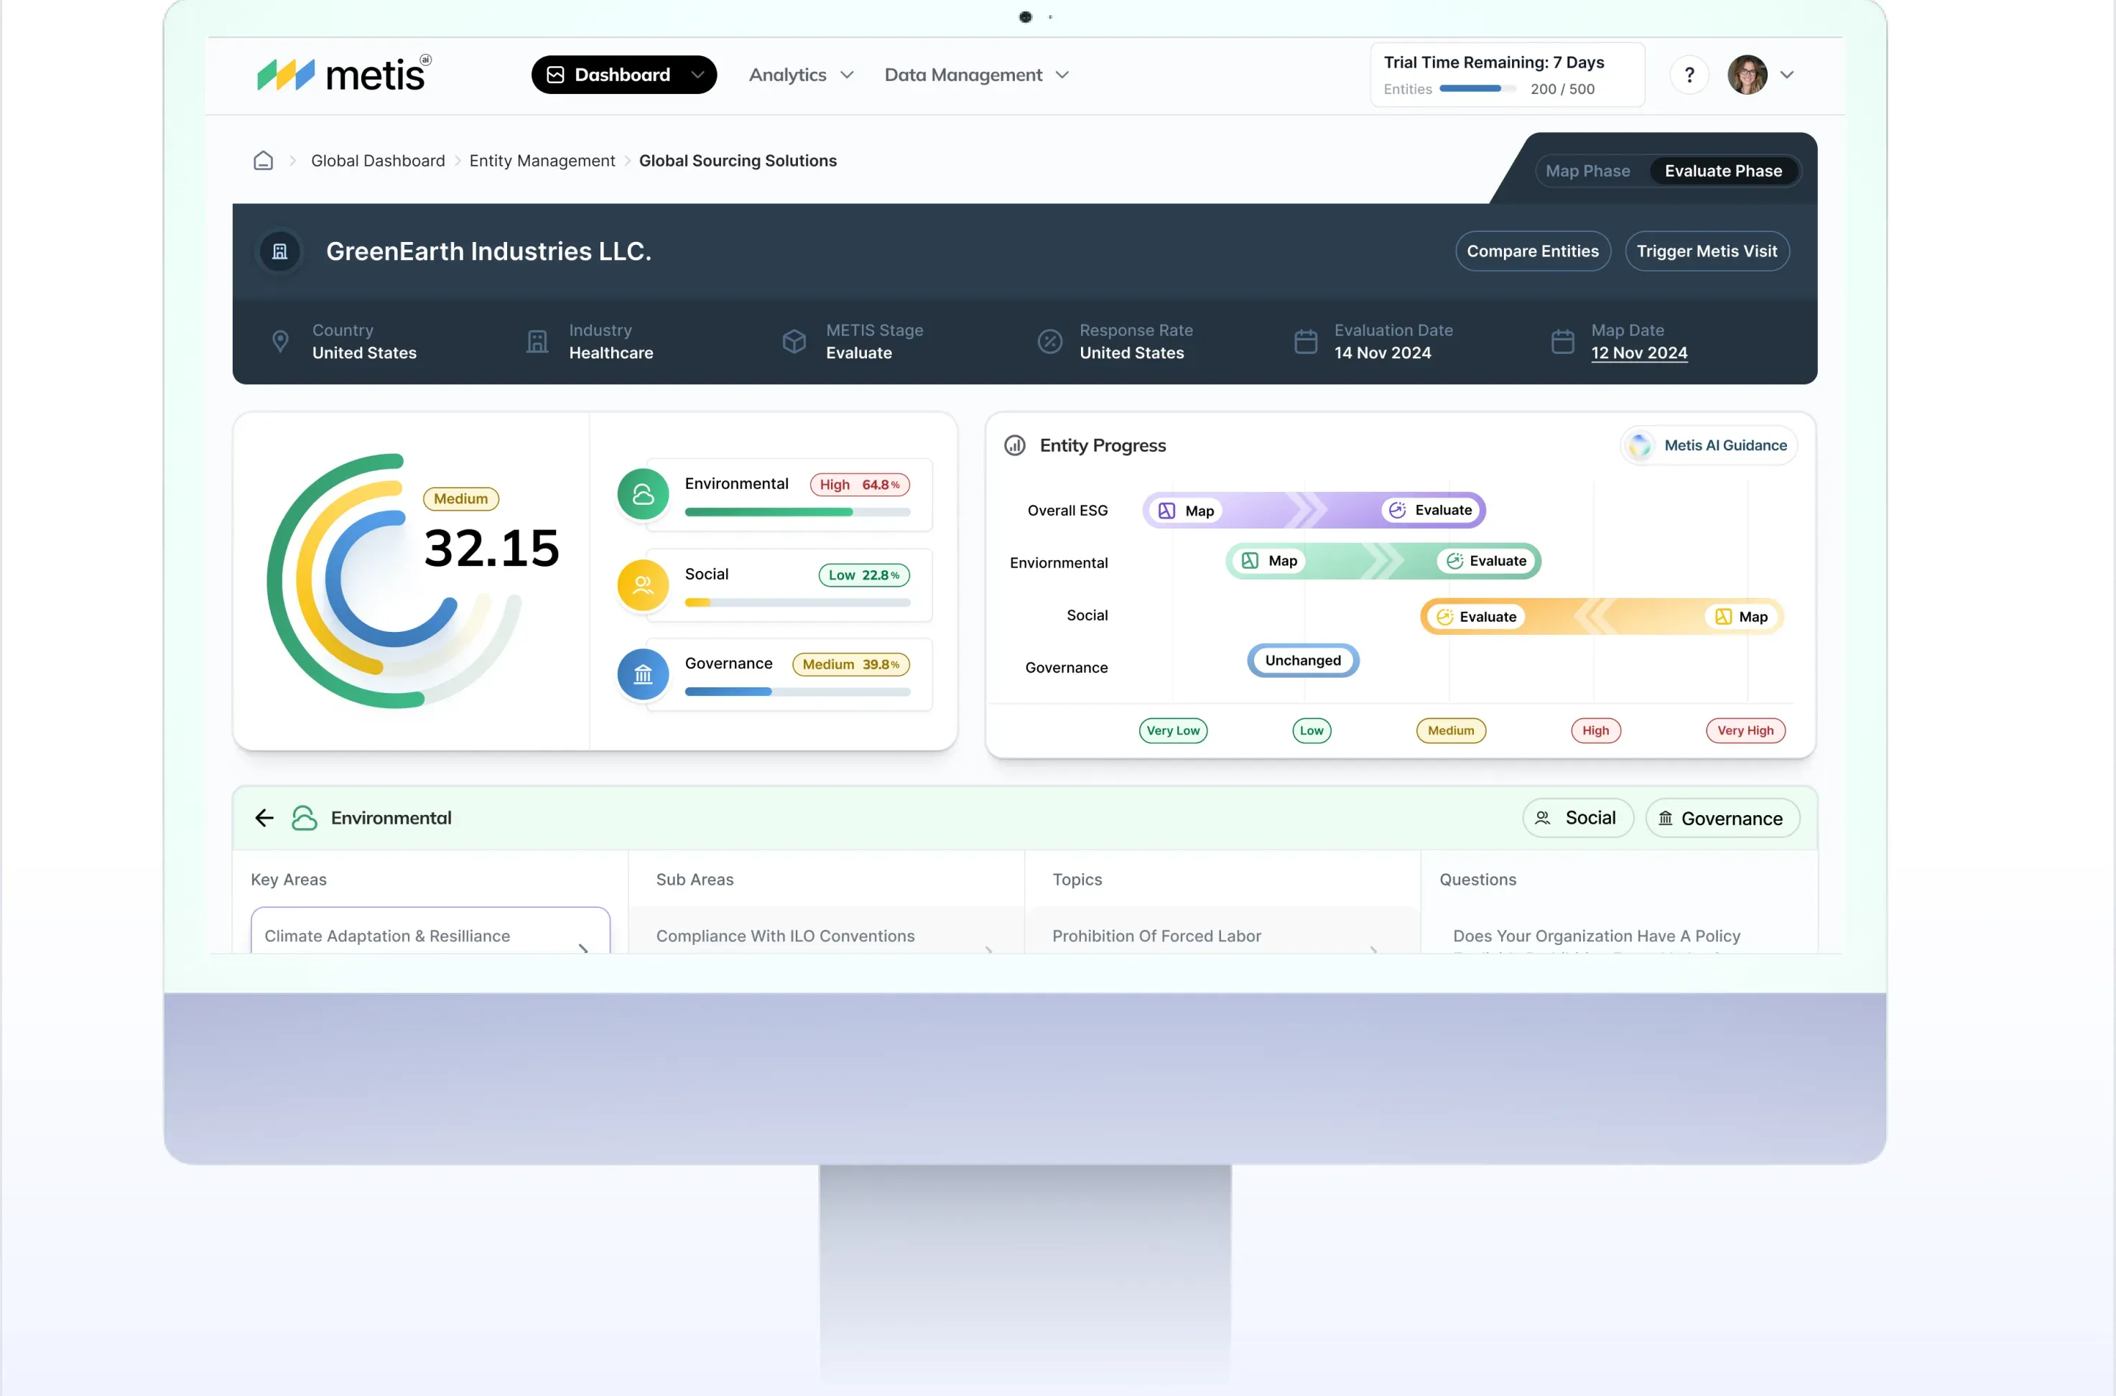2116x1396 pixels.
Task: Click the Environmental section header icon
Action: point(305,817)
